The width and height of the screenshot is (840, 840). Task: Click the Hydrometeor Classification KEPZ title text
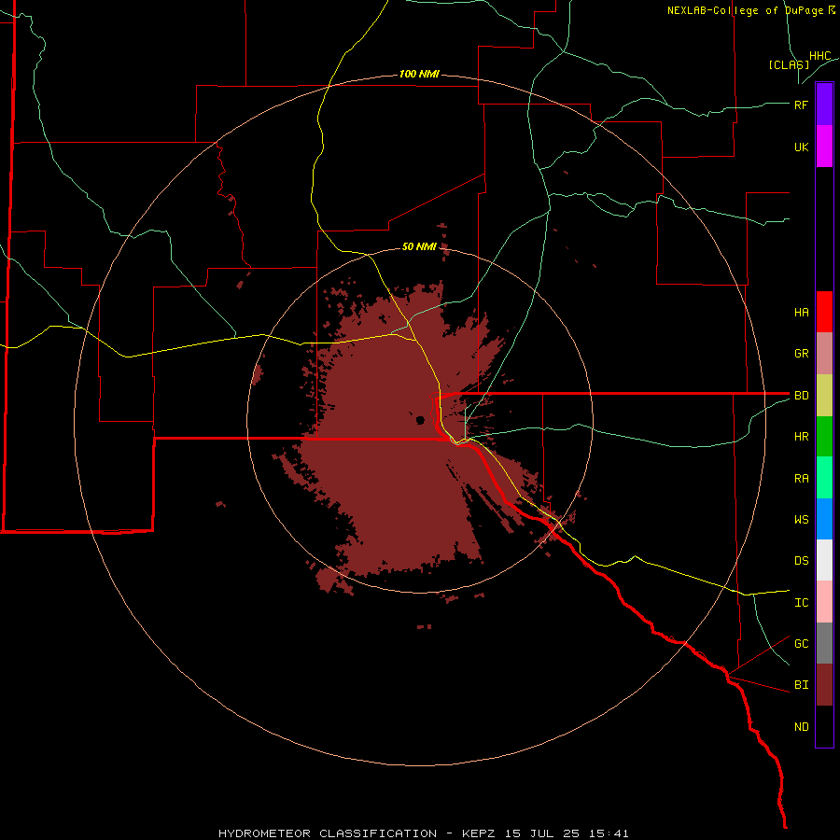(423, 833)
